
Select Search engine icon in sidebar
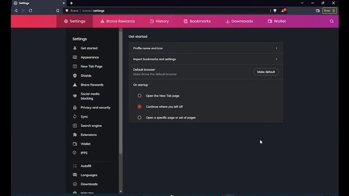pyautogui.click(x=75, y=126)
